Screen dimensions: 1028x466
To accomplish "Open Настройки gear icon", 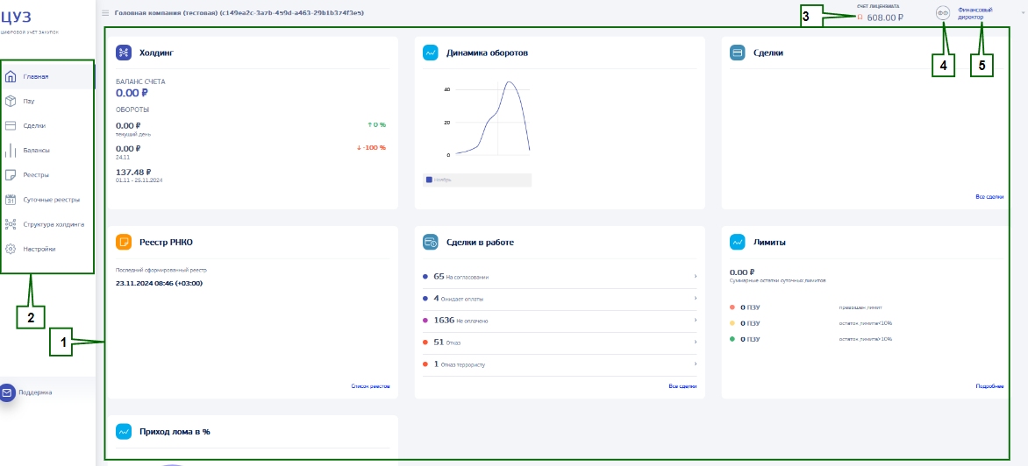I will tap(11, 249).
